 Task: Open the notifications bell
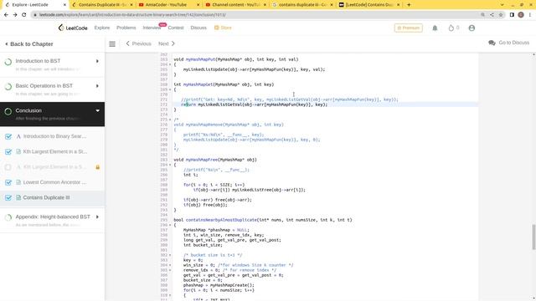click(435, 28)
